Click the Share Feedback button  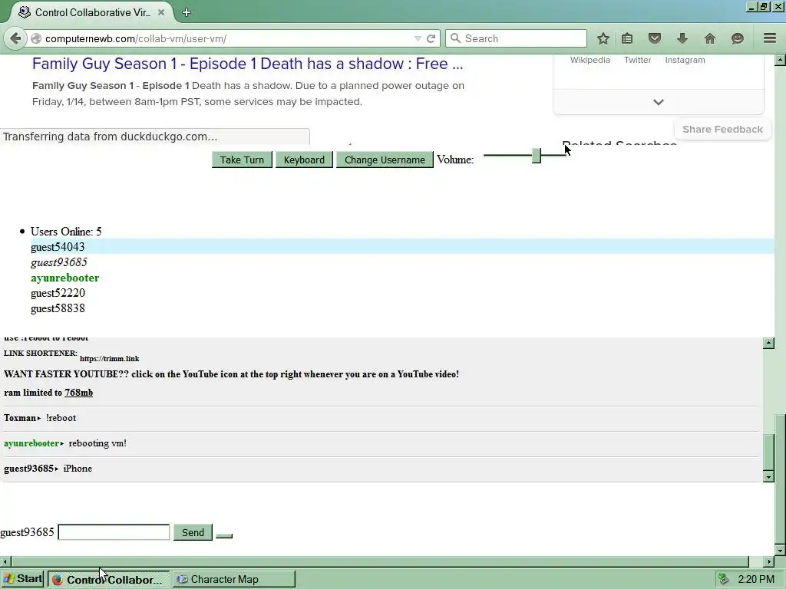723,129
